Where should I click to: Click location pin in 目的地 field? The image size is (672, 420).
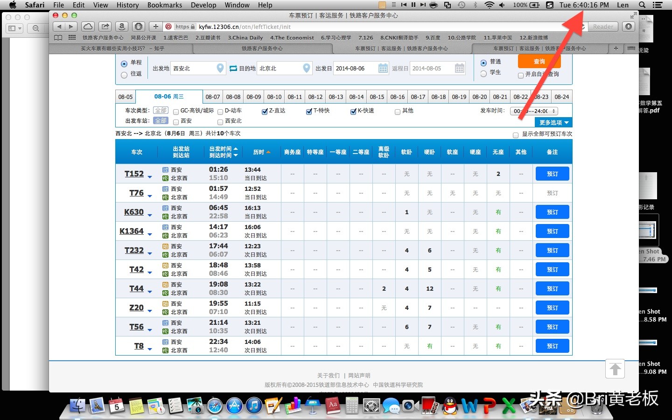(306, 69)
